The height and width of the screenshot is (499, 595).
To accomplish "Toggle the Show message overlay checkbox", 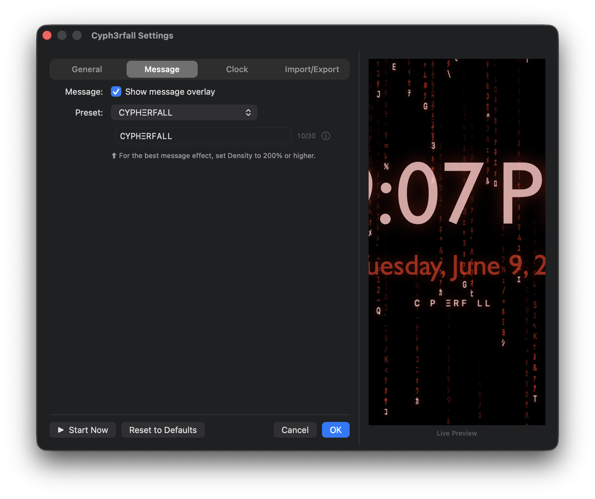I will (x=116, y=92).
